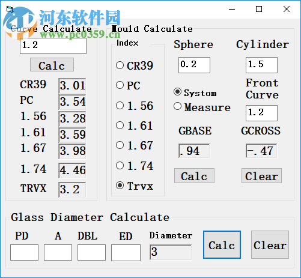Click the PC result 3.54
The image size is (301, 278).
(72, 102)
